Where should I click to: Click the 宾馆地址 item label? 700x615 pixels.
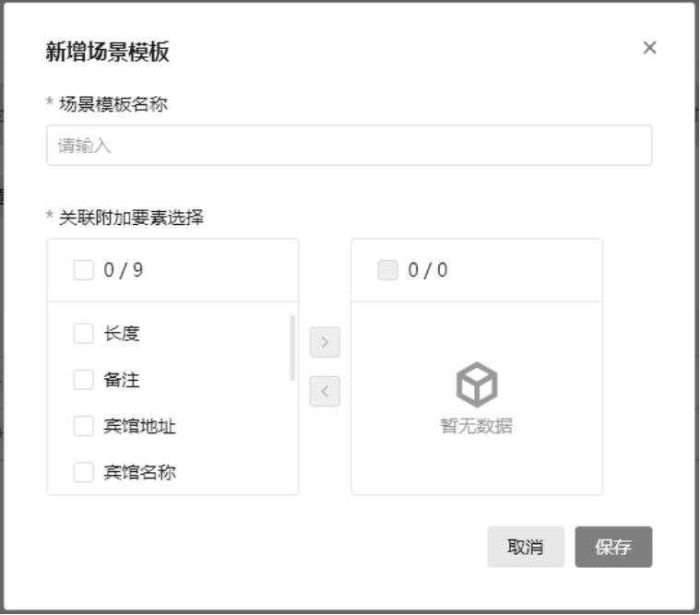point(139,426)
